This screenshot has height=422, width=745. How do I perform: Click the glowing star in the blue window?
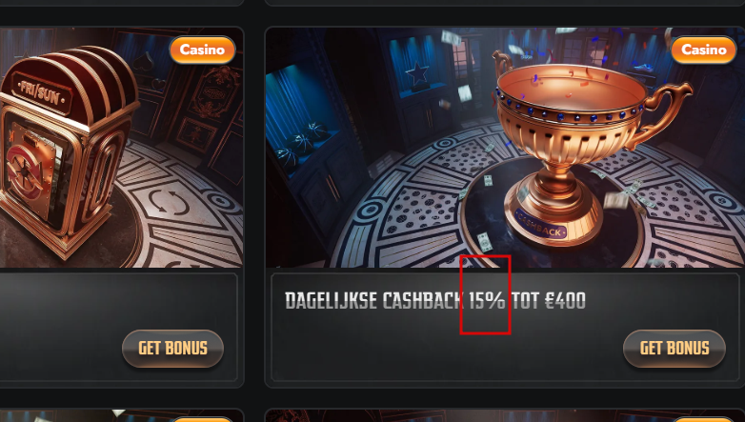point(416,75)
